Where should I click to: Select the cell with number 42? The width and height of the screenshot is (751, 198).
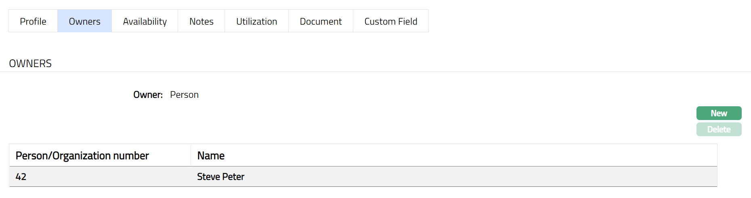[x=21, y=177]
